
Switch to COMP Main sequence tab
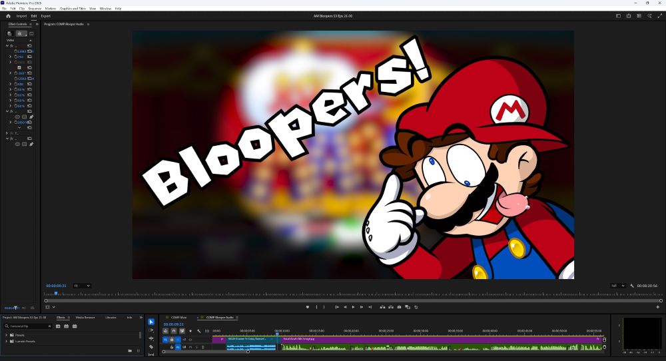click(x=178, y=318)
